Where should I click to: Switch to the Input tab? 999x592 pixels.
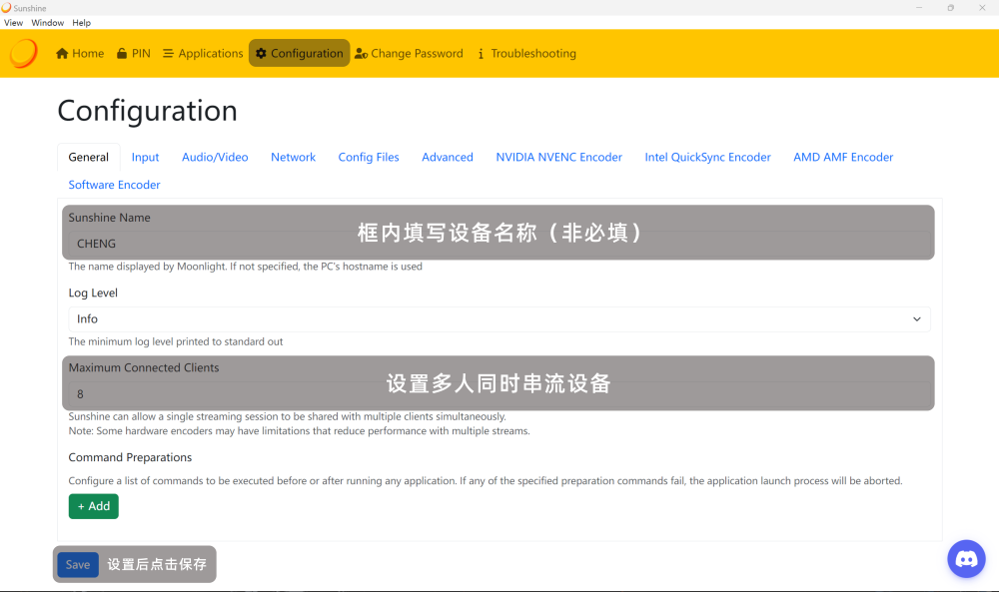145,157
